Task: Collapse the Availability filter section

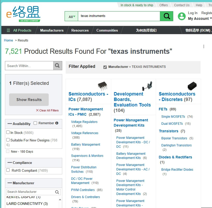Action: point(10,124)
